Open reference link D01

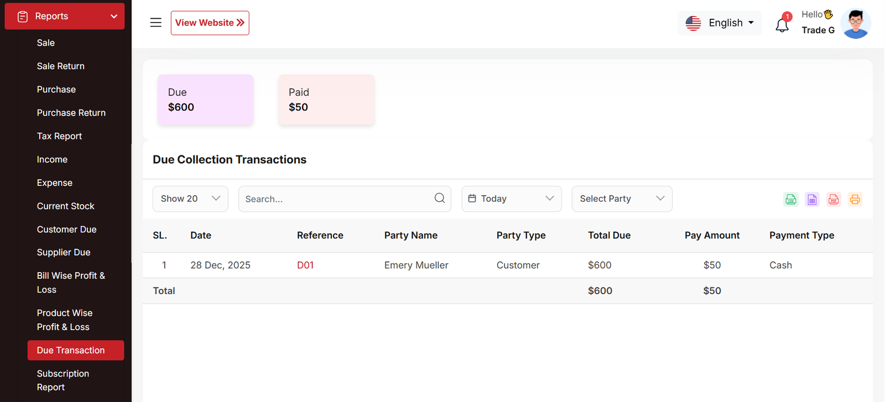[305, 265]
